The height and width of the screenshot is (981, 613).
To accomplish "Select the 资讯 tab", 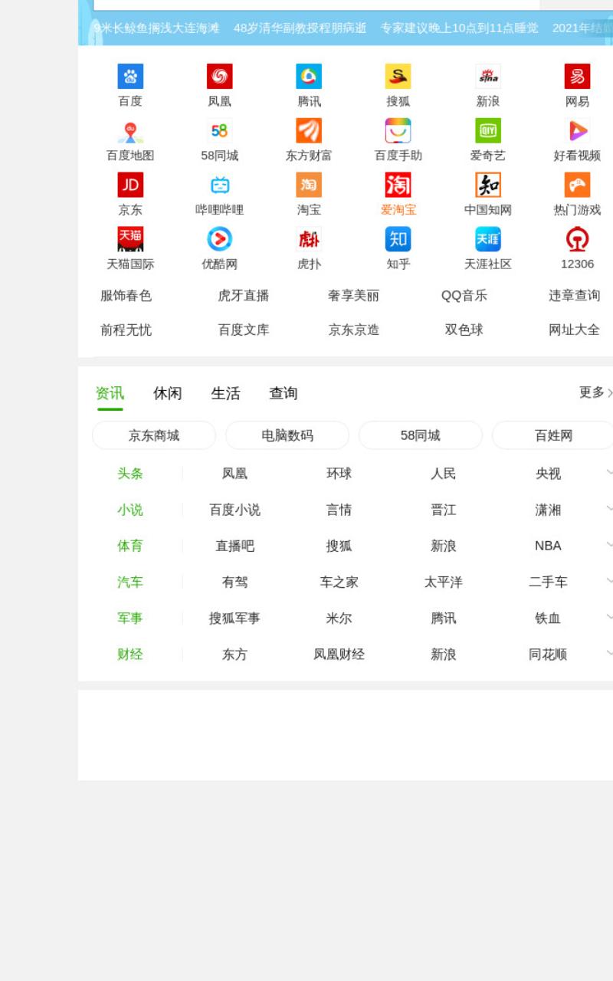I will 110,393.
